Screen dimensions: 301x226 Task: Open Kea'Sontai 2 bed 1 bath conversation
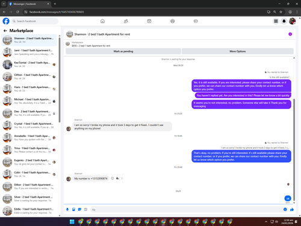coord(29,64)
